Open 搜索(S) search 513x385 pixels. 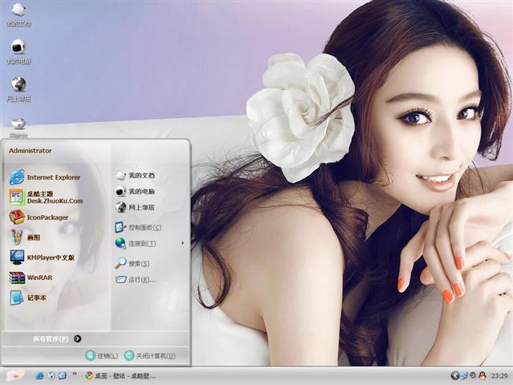click(132, 263)
